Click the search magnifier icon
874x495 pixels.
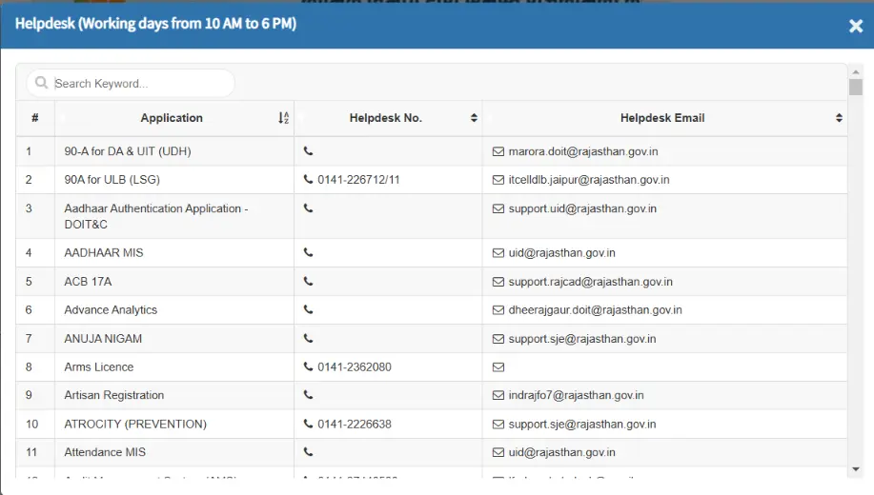41,84
